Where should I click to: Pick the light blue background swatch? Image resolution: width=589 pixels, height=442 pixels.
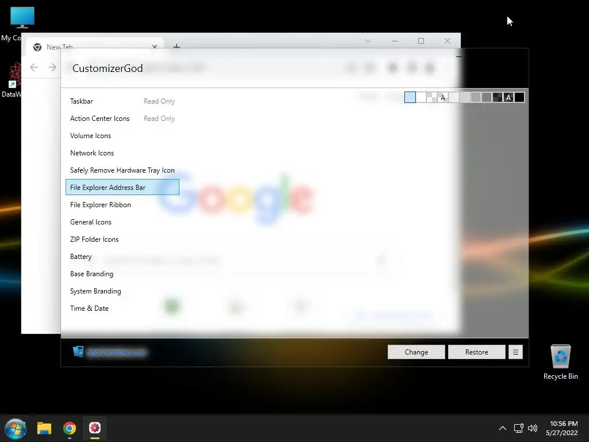click(x=410, y=97)
